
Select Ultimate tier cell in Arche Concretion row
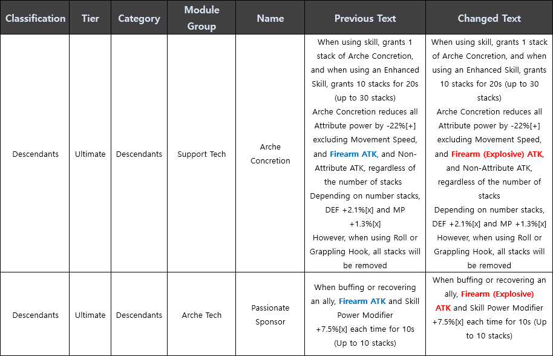(x=90, y=153)
